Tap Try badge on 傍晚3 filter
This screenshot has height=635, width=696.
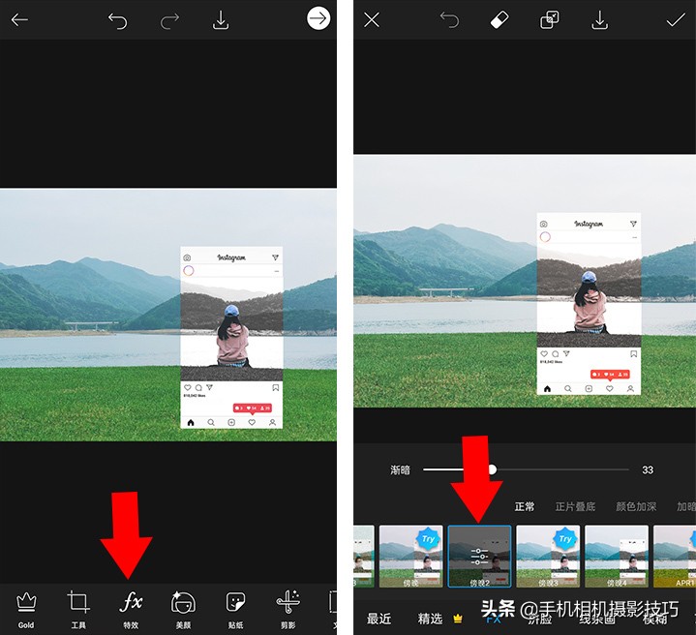click(565, 539)
